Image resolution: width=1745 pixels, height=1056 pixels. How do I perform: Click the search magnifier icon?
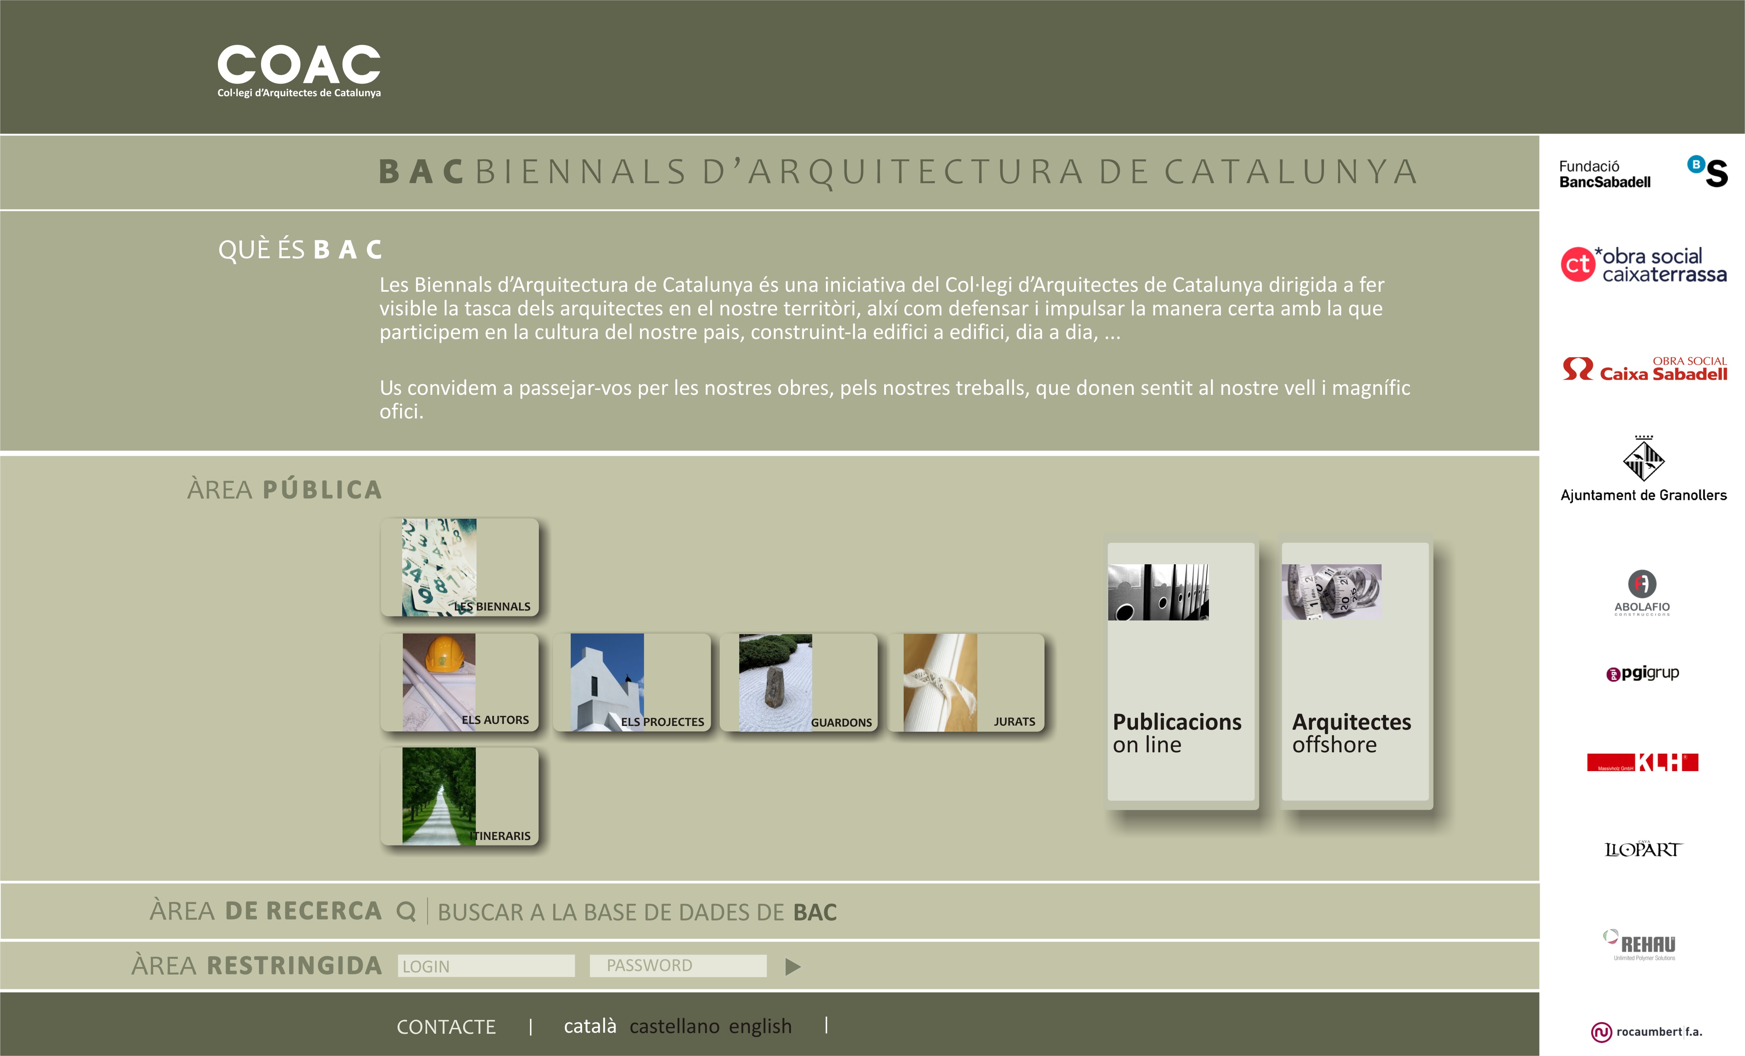click(x=406, y=911)
